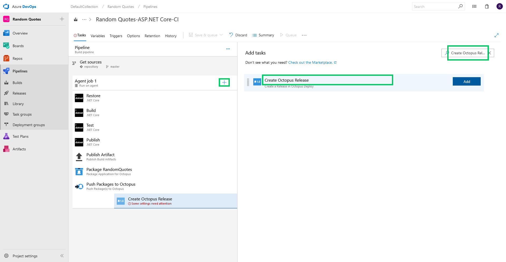Viewport: 506px width, 262px height.
Task: Select the Publish Artifact task
Action: [155, 157]
